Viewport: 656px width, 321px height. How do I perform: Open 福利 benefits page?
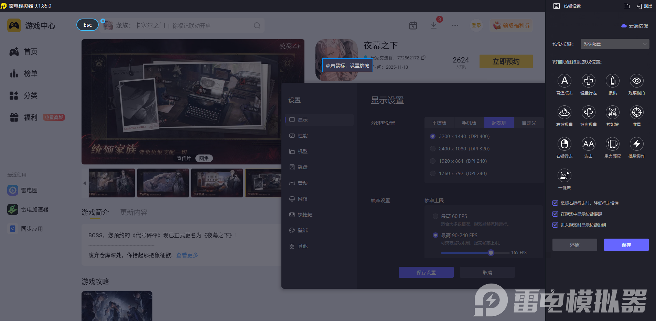pos(23,117)
